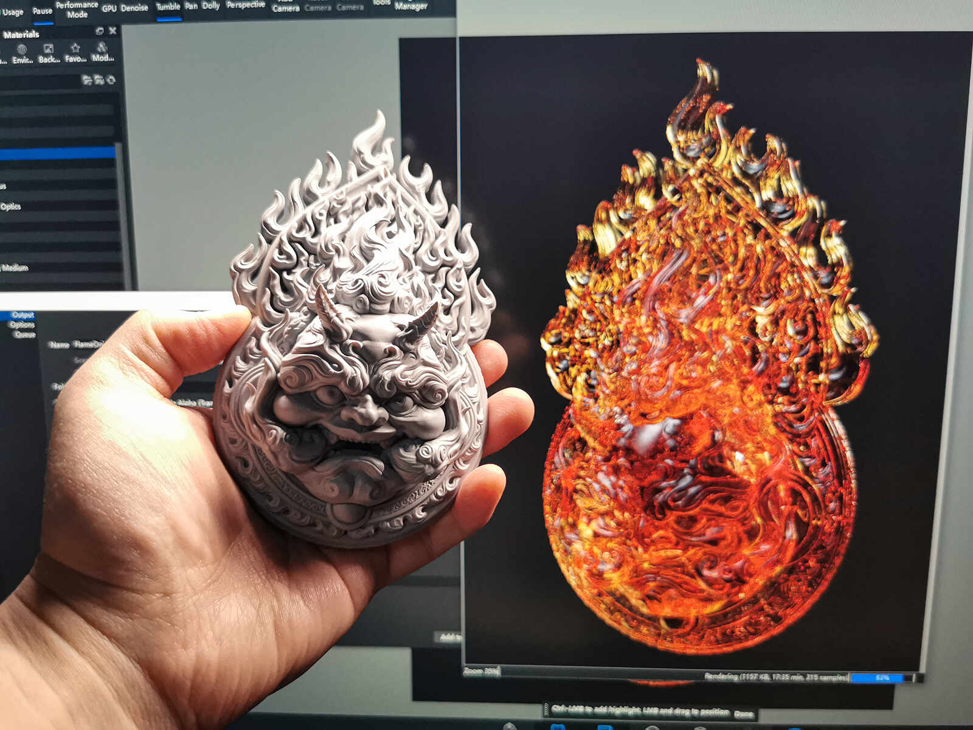Screen dimensions: 973x730
Task: Select the Perspective toolbar item
Action: coord(246,4)
